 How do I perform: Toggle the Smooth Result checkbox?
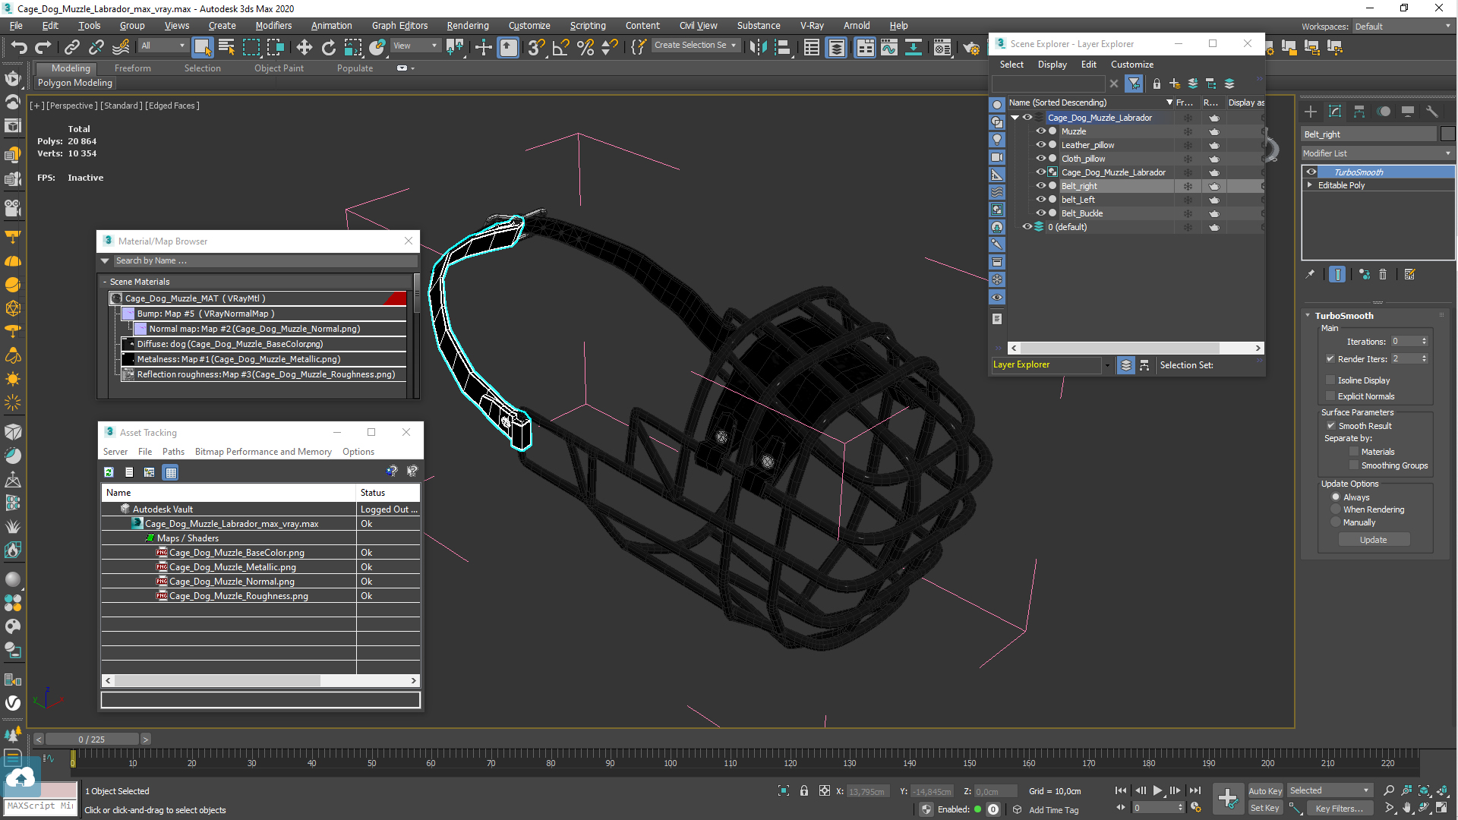coord(1330,426)
